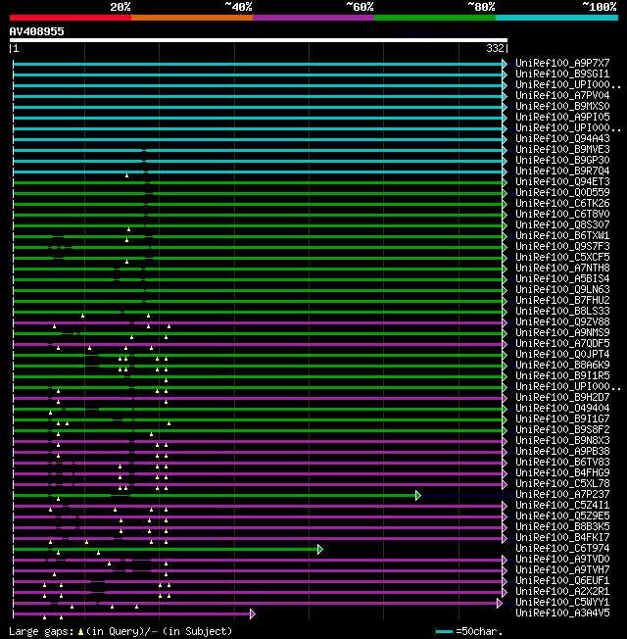View the UniRef100_B9I1R5 hit
This screenshot has height=639, width=627.
click(x=562, y=375)
